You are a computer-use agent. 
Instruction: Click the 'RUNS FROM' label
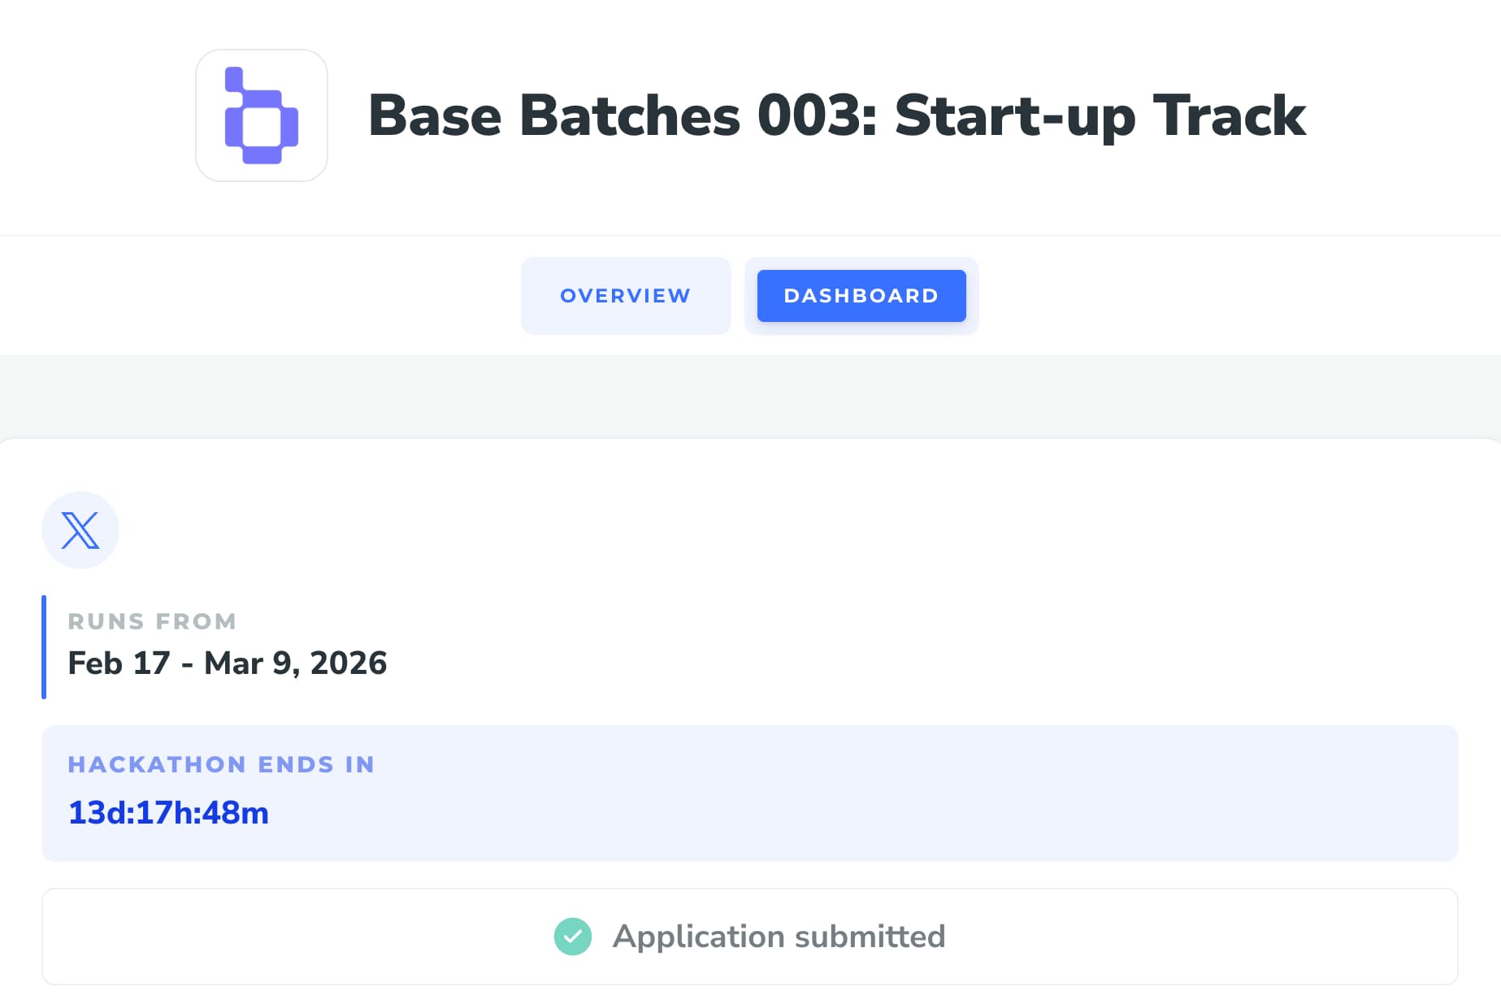click(x=152, y=621)
